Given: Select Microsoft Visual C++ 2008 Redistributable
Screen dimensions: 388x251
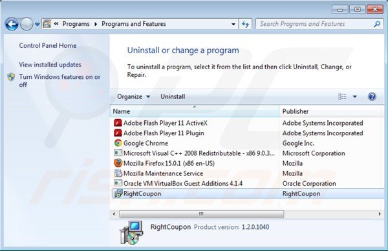Looking at the screenshot, I should coord(199,153).
